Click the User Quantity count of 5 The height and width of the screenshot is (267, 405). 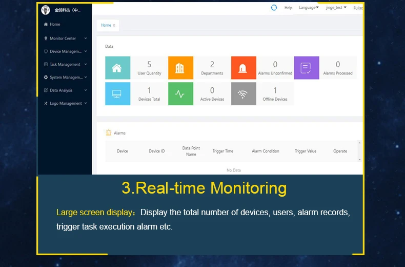coord(149,64)
